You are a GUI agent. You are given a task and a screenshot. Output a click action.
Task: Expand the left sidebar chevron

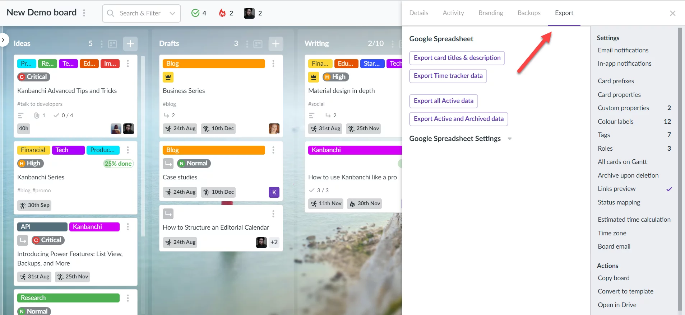coord(3,40)
